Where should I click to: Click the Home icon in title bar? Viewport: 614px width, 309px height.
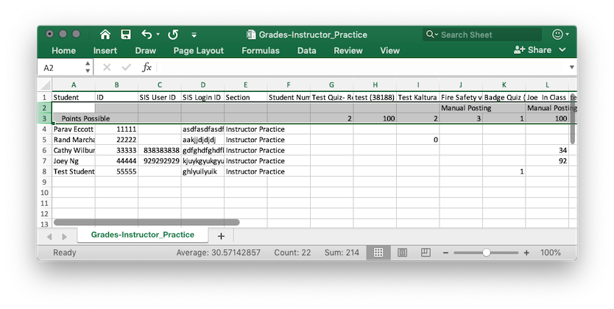(105, 35)
